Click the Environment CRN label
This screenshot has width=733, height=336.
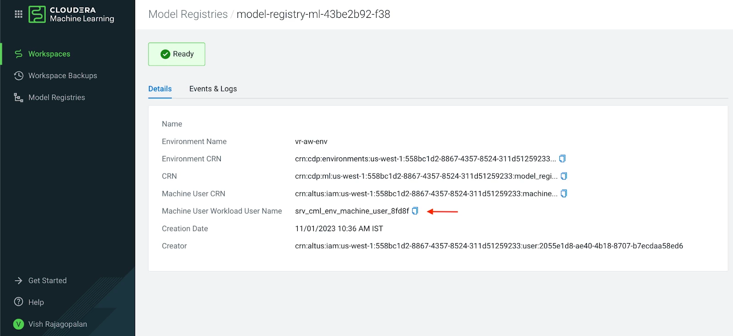click(x=191, y=159)
